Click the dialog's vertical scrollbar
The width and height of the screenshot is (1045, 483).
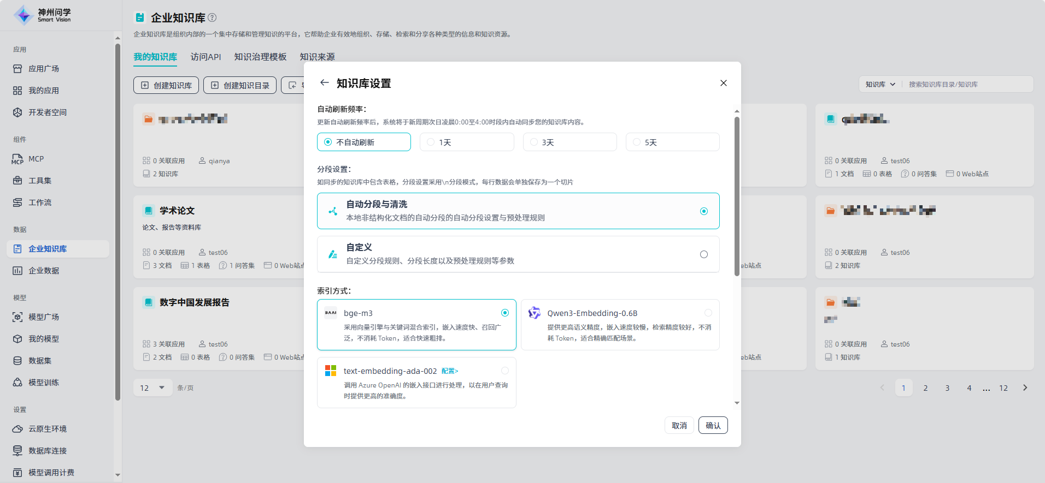737,196
